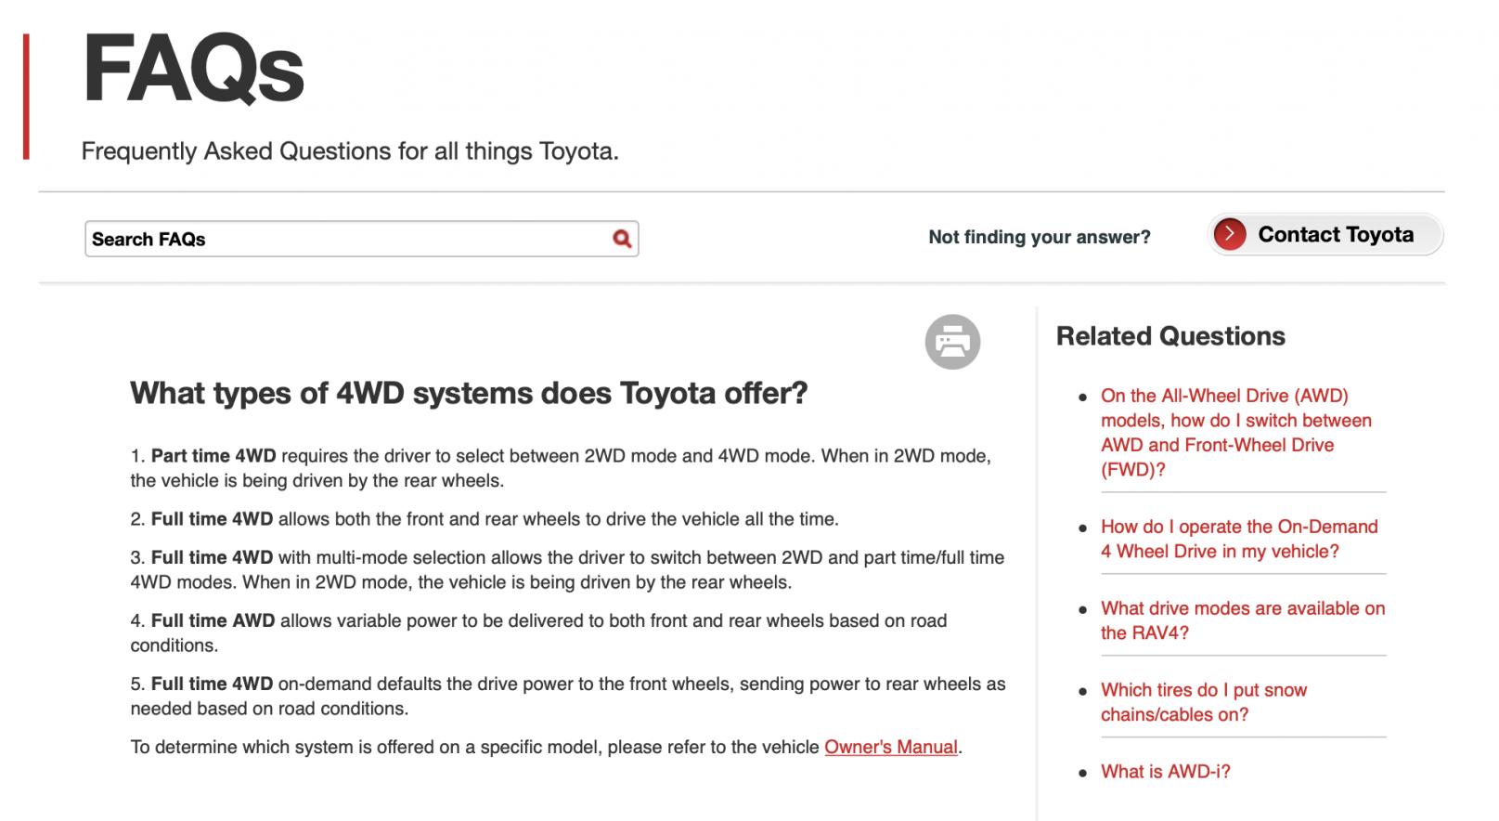Open the What is AWD-i? link
This screenshot has height=821, width=1499.
(1166, 771)
